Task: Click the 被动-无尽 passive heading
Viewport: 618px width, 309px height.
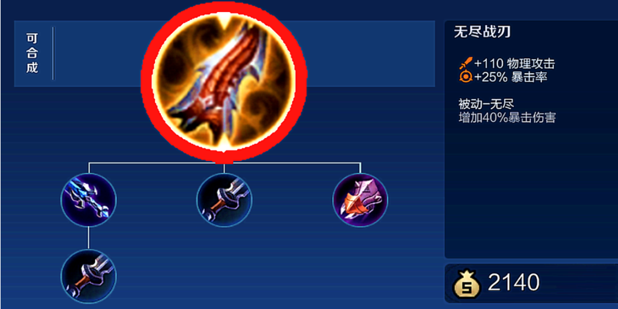Action: 486,104
